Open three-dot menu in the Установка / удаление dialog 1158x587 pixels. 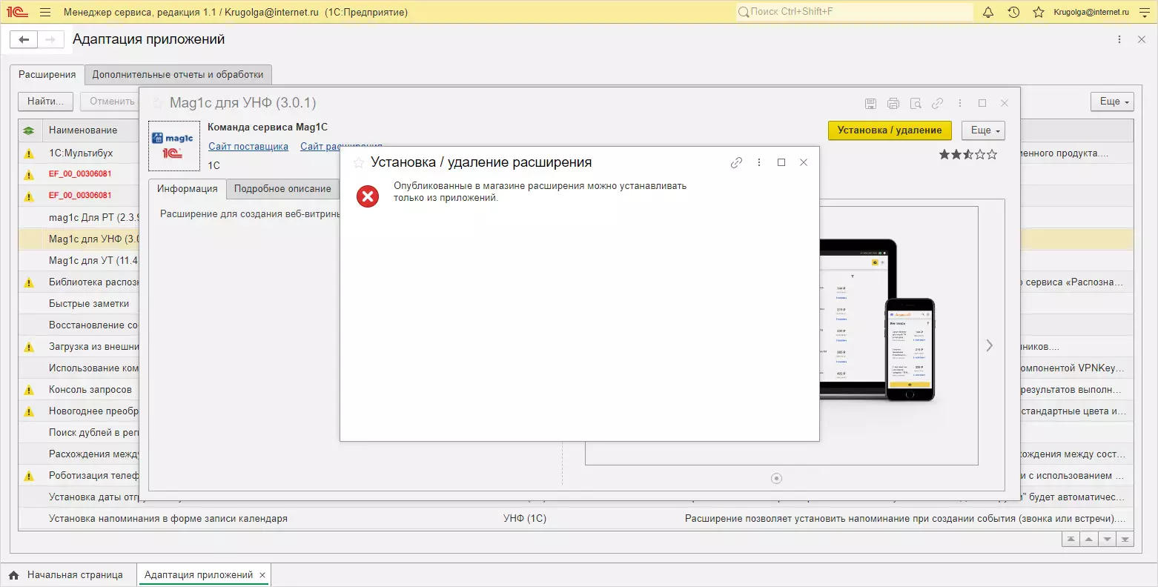coord(758,163)
